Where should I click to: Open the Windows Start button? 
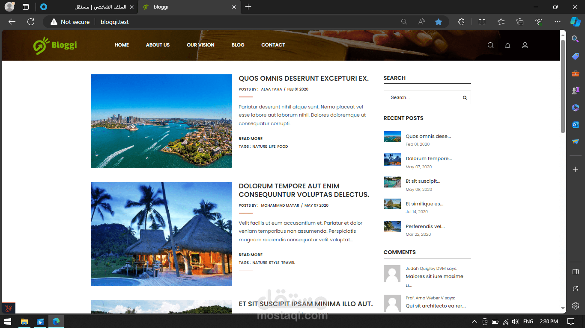[8, 321]
